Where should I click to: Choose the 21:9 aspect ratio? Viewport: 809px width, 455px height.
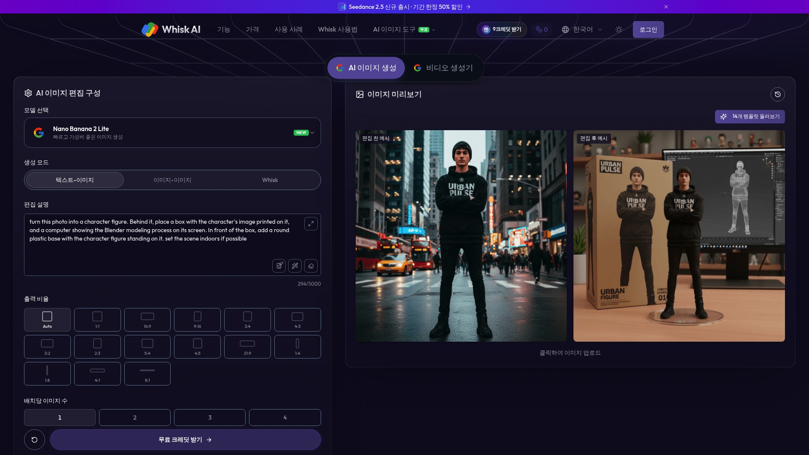[247, 347]
